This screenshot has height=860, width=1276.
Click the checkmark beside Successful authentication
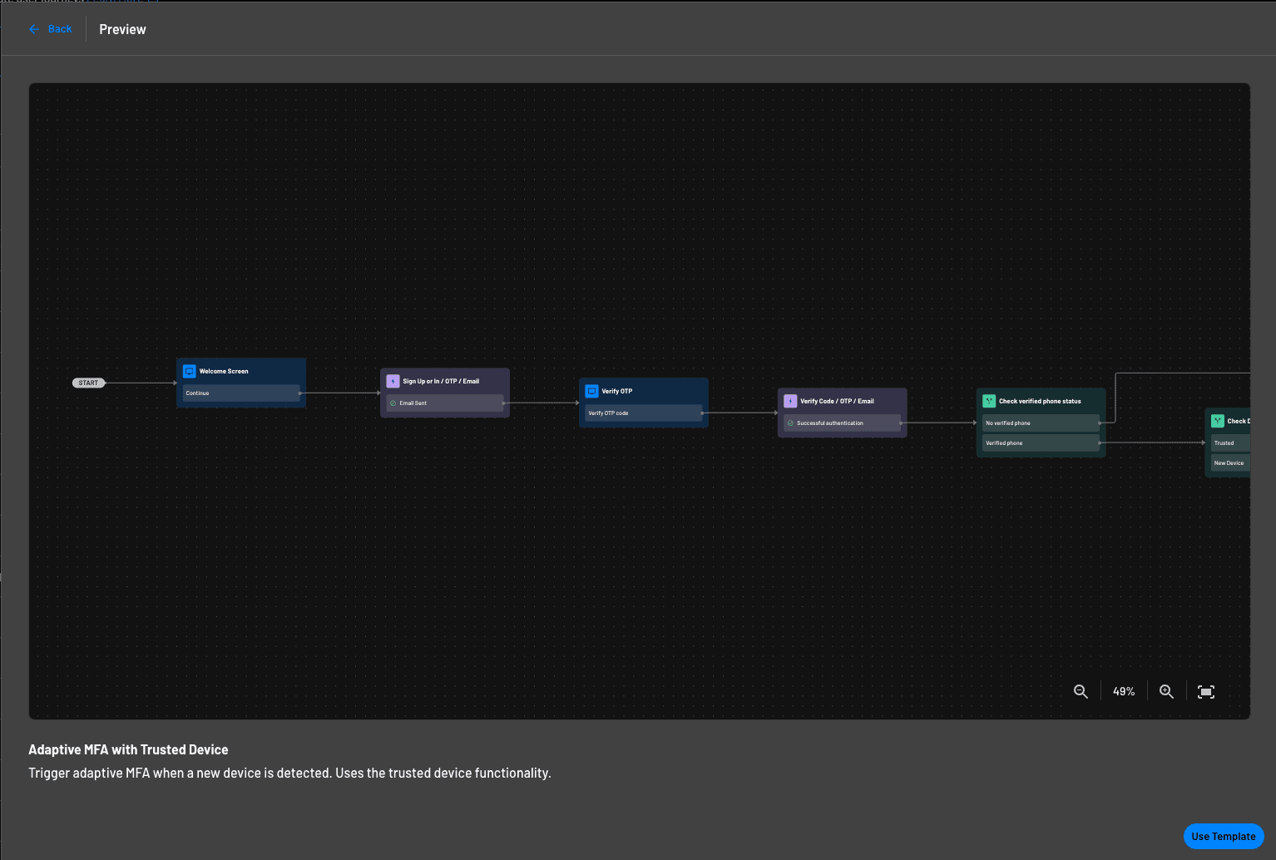point(791,423)
